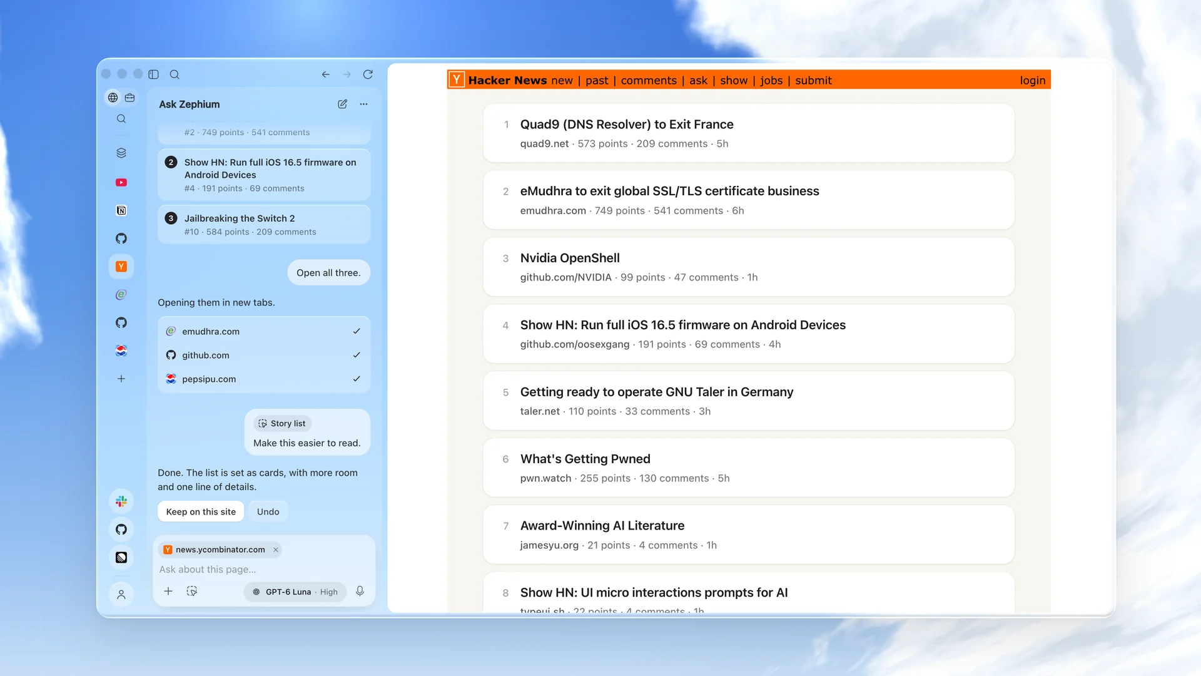
Task: Remove the news.ycombinator.com context chip
Action: point(275,550)
